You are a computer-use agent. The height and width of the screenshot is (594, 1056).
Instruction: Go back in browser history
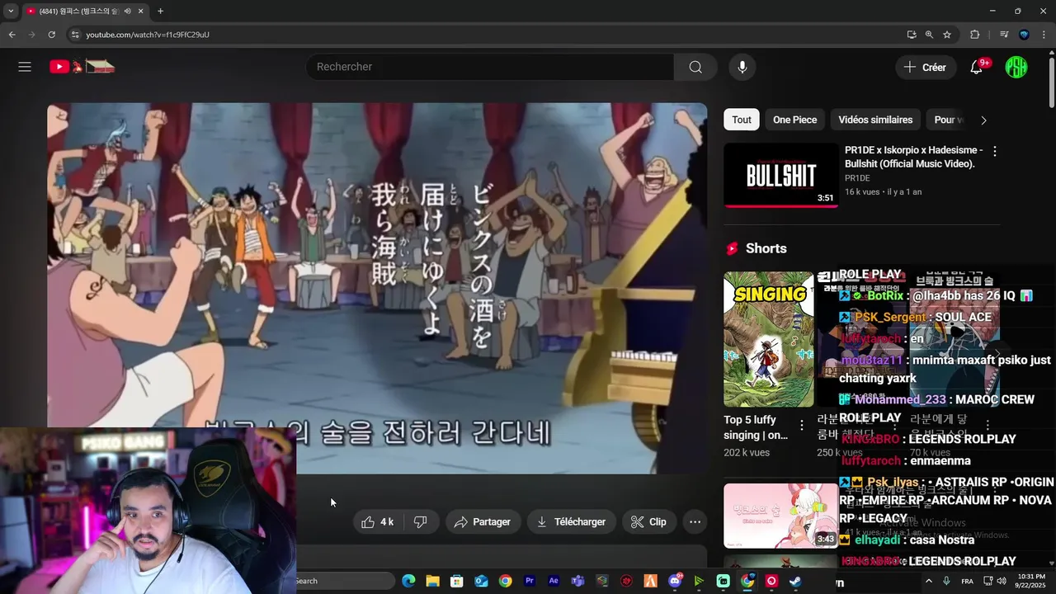click(12, 35)
